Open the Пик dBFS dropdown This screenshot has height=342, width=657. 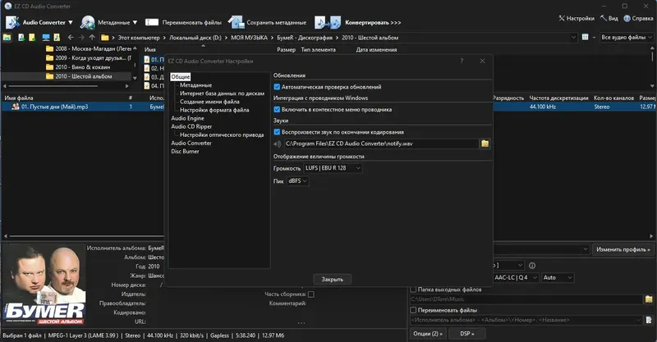click(298, 180)
